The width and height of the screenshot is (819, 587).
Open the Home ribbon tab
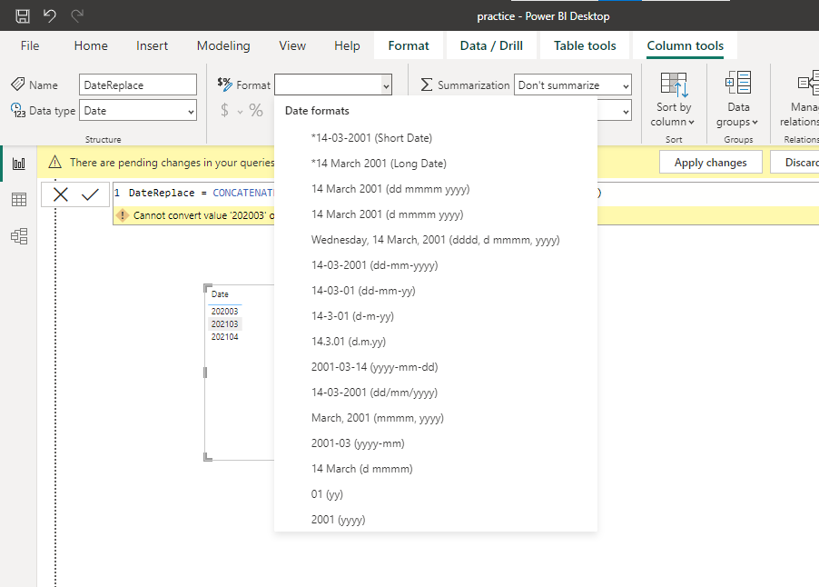[x=91, y=45]
